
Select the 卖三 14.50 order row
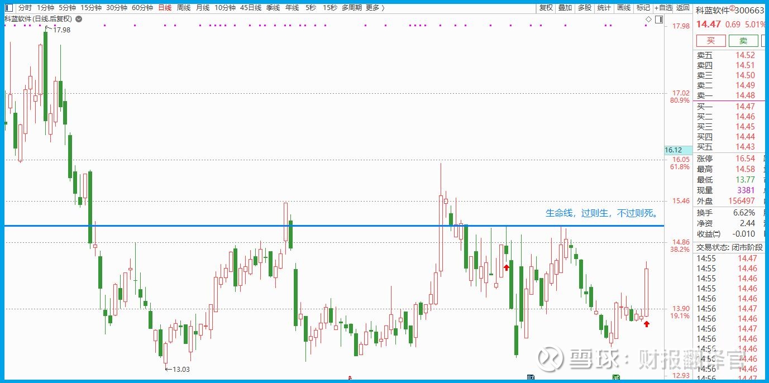pyautogui.click(x=730, y=75)
